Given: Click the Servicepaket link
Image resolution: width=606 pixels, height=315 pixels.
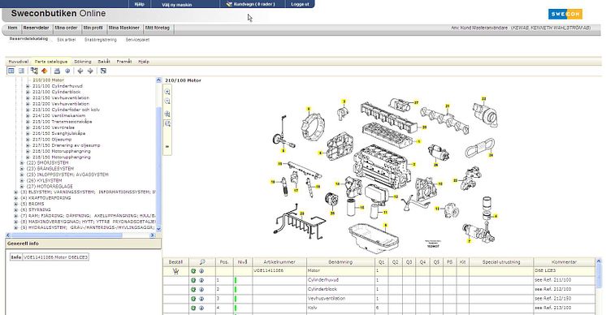Looking at the screenshot, I should coord(137,40).
